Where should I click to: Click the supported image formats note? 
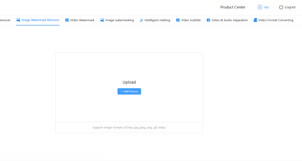(x=129, y=127)
